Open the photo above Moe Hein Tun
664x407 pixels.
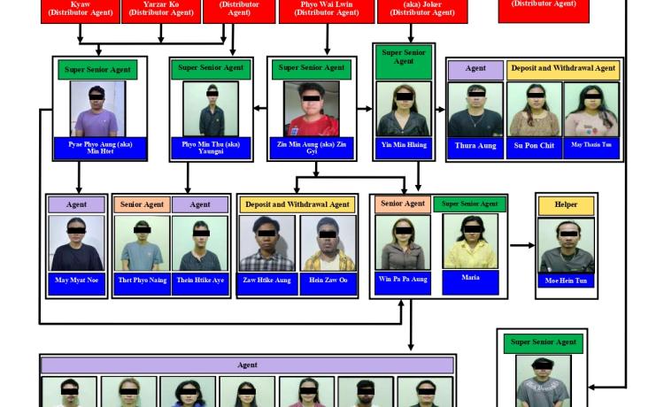(567, 245)
